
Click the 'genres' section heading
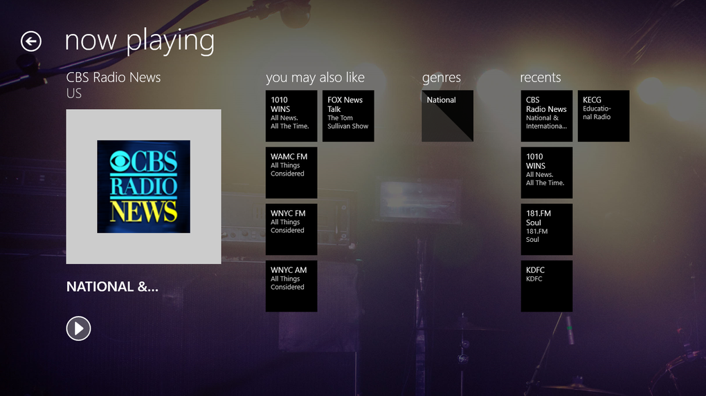(442, 78)
